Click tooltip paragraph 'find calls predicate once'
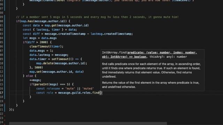Image resolution: width=223 pixels, height=125 pixels. 151,70
